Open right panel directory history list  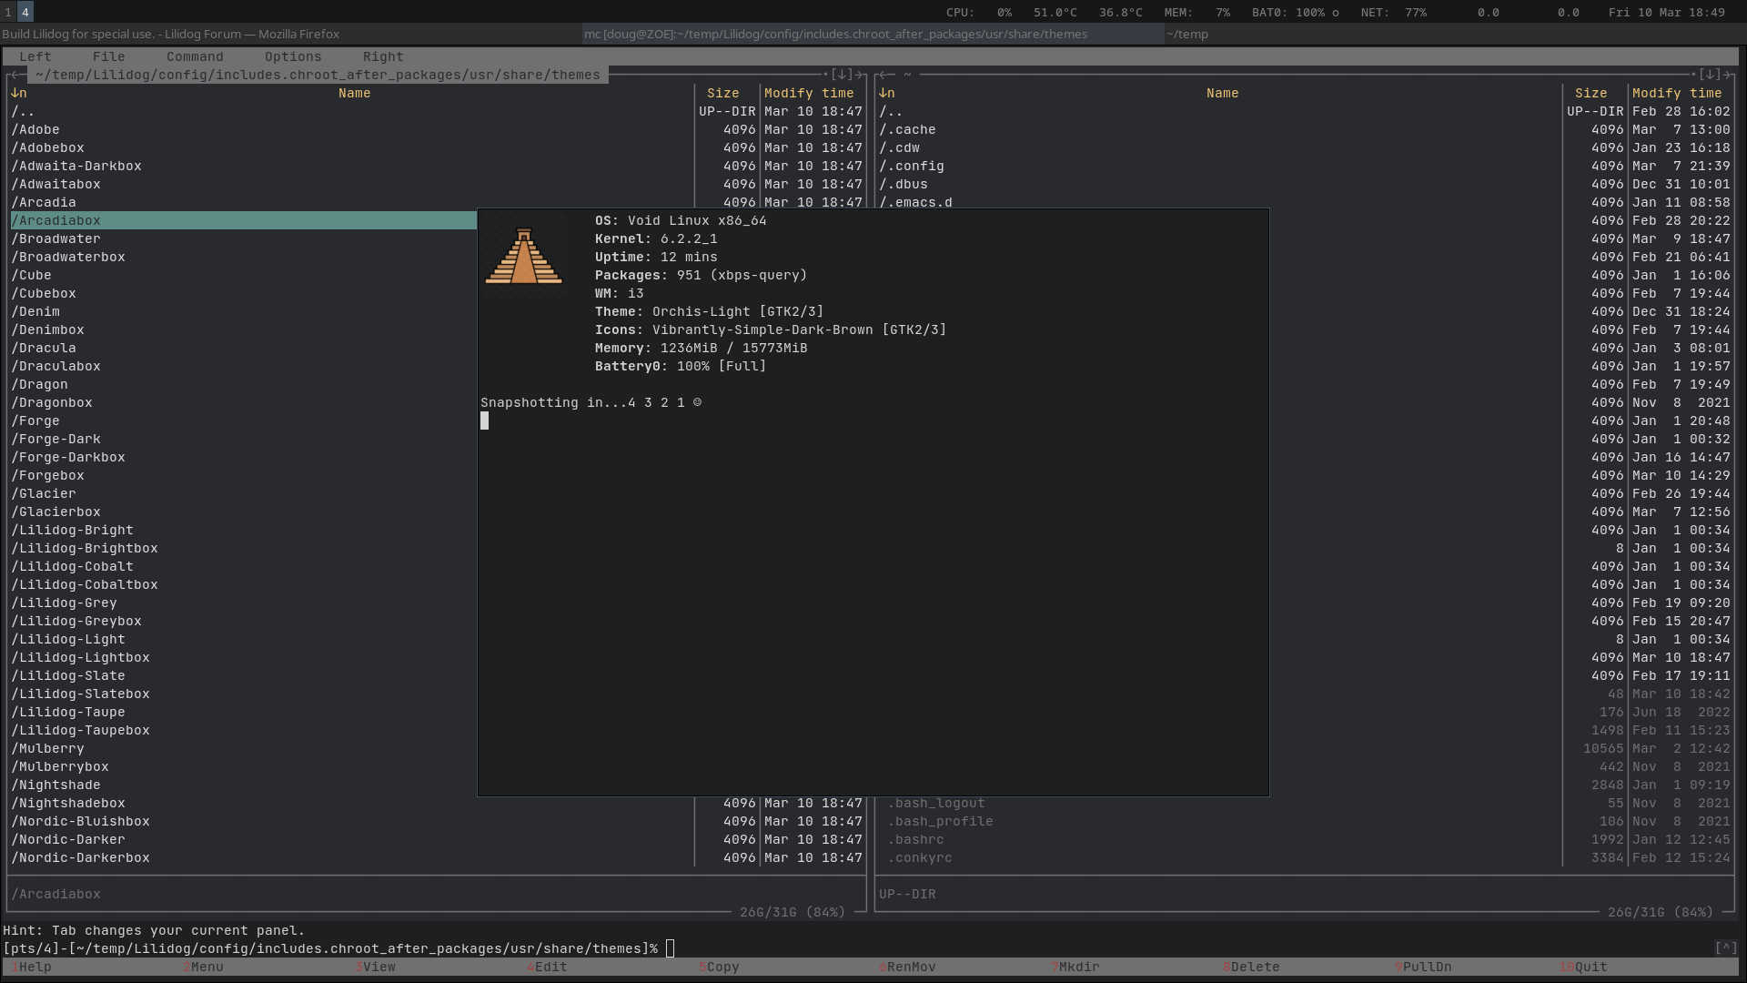click(1710, 75)
